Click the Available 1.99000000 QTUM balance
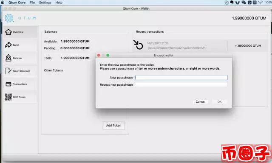The image size is (272, 163). [x=75, y=41]
